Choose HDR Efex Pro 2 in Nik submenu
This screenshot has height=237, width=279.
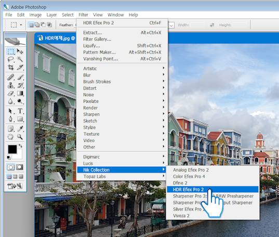tap(212, 190)
